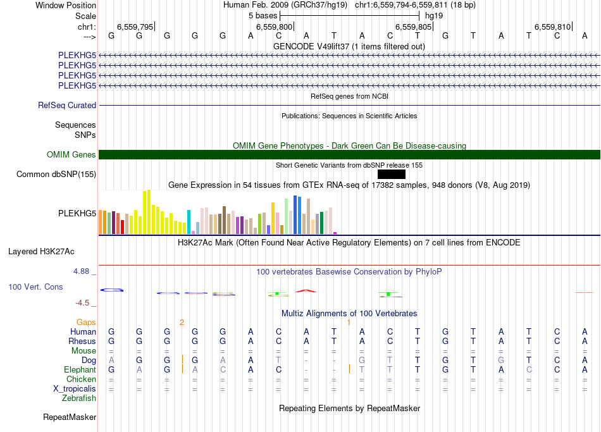Open the Multiz Alignments of 100 Vertebrates title
The height and width of the screenshot is (432, 601).
coord(349,314)
